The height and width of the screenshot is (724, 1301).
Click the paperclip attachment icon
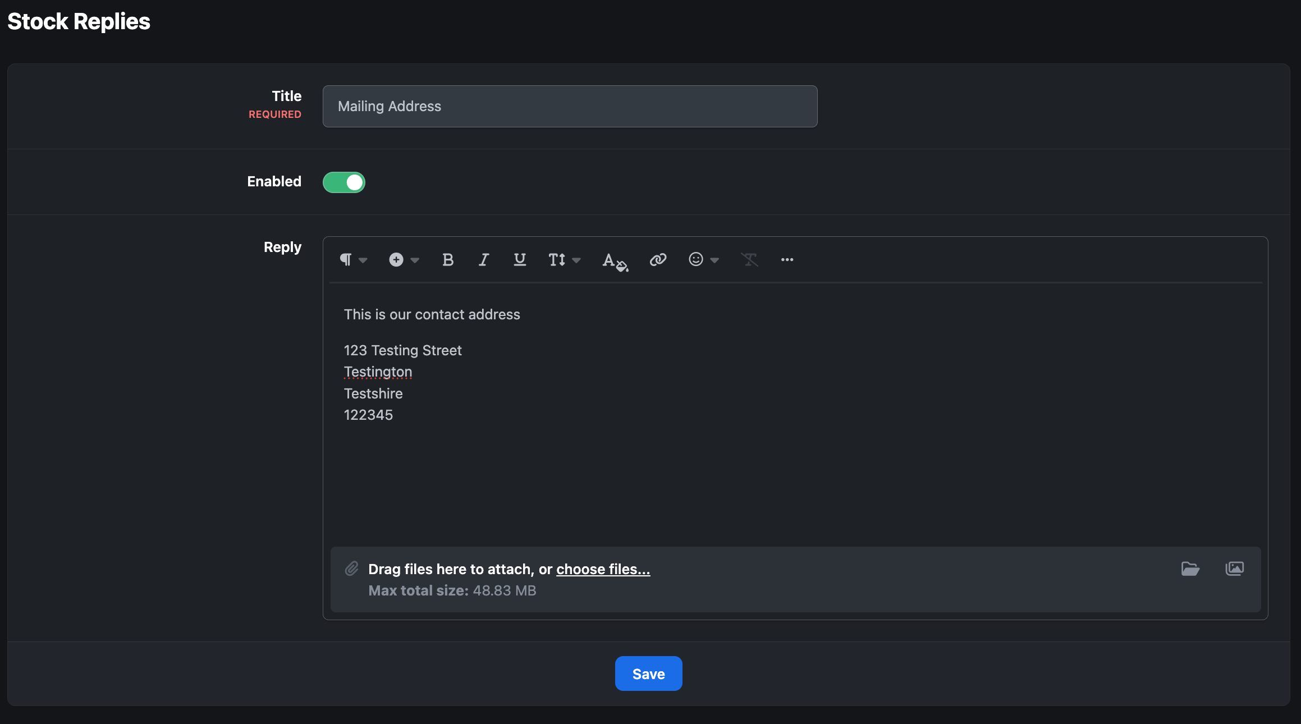[x=352, y=569]
